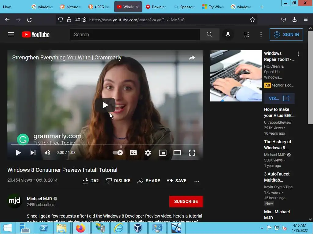Open the Windows Repair Tool ad options menu

click(298, 54)
